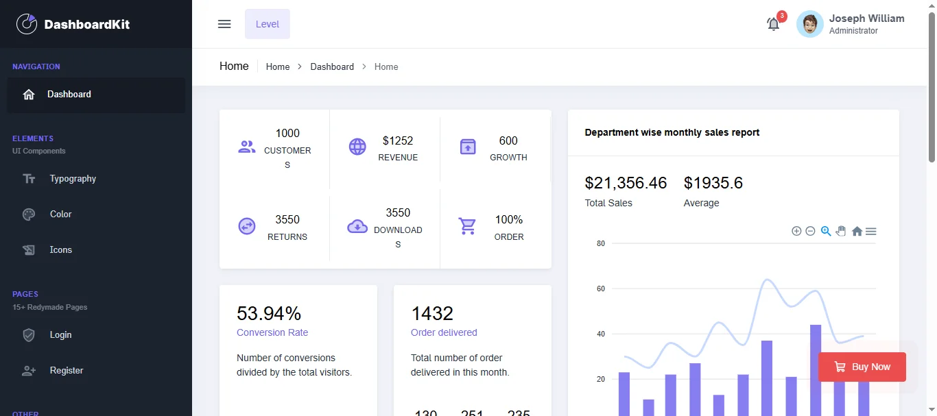This screenshot has width=937, height=416.
Task: Open the Level dropdown in the header
Action: click(267, 23)
